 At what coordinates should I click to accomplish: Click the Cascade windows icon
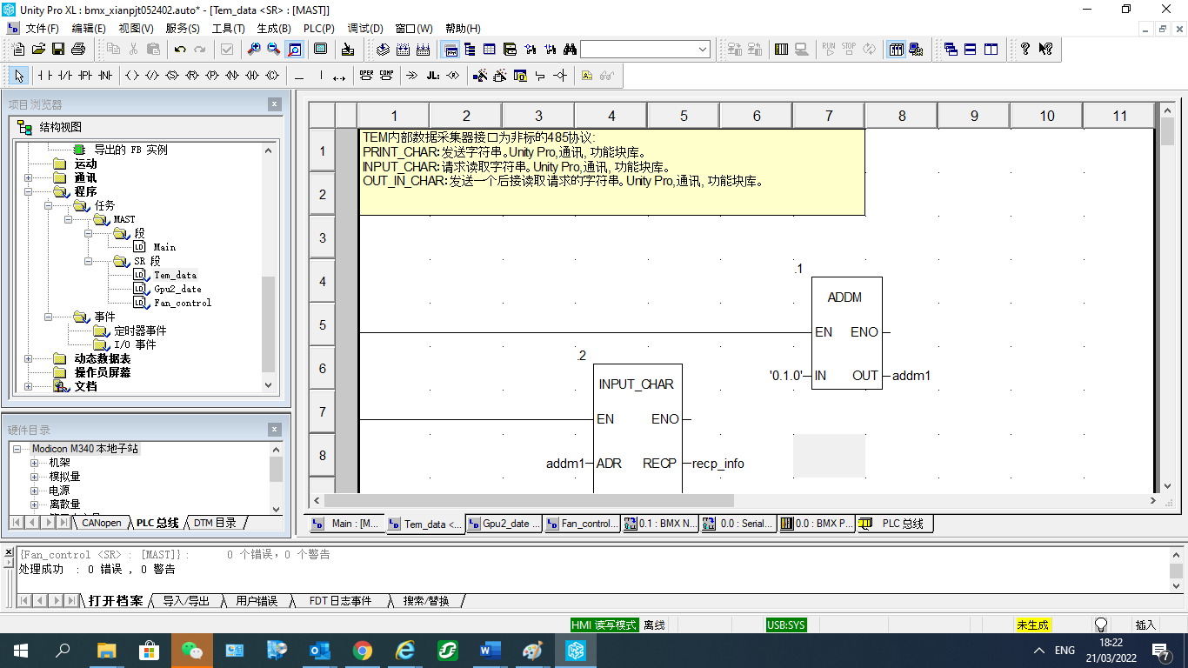pos(951,50)
